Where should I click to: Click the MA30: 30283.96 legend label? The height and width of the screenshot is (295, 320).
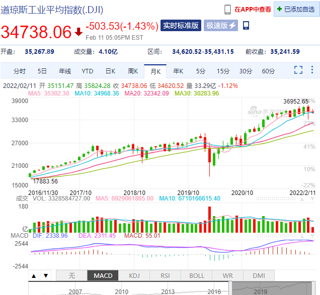[197, 93]
